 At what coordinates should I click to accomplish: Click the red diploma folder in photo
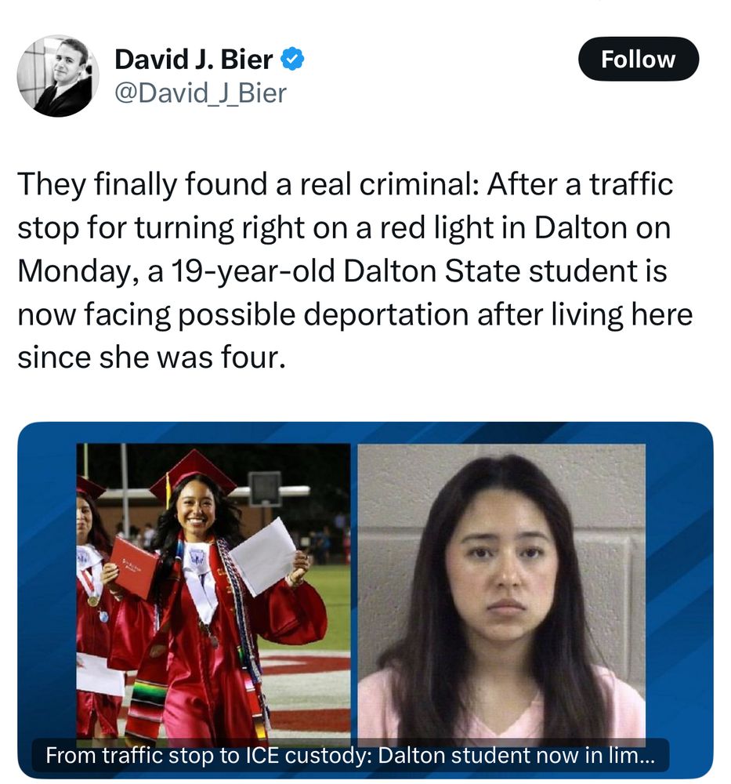(x=132, y=567)
